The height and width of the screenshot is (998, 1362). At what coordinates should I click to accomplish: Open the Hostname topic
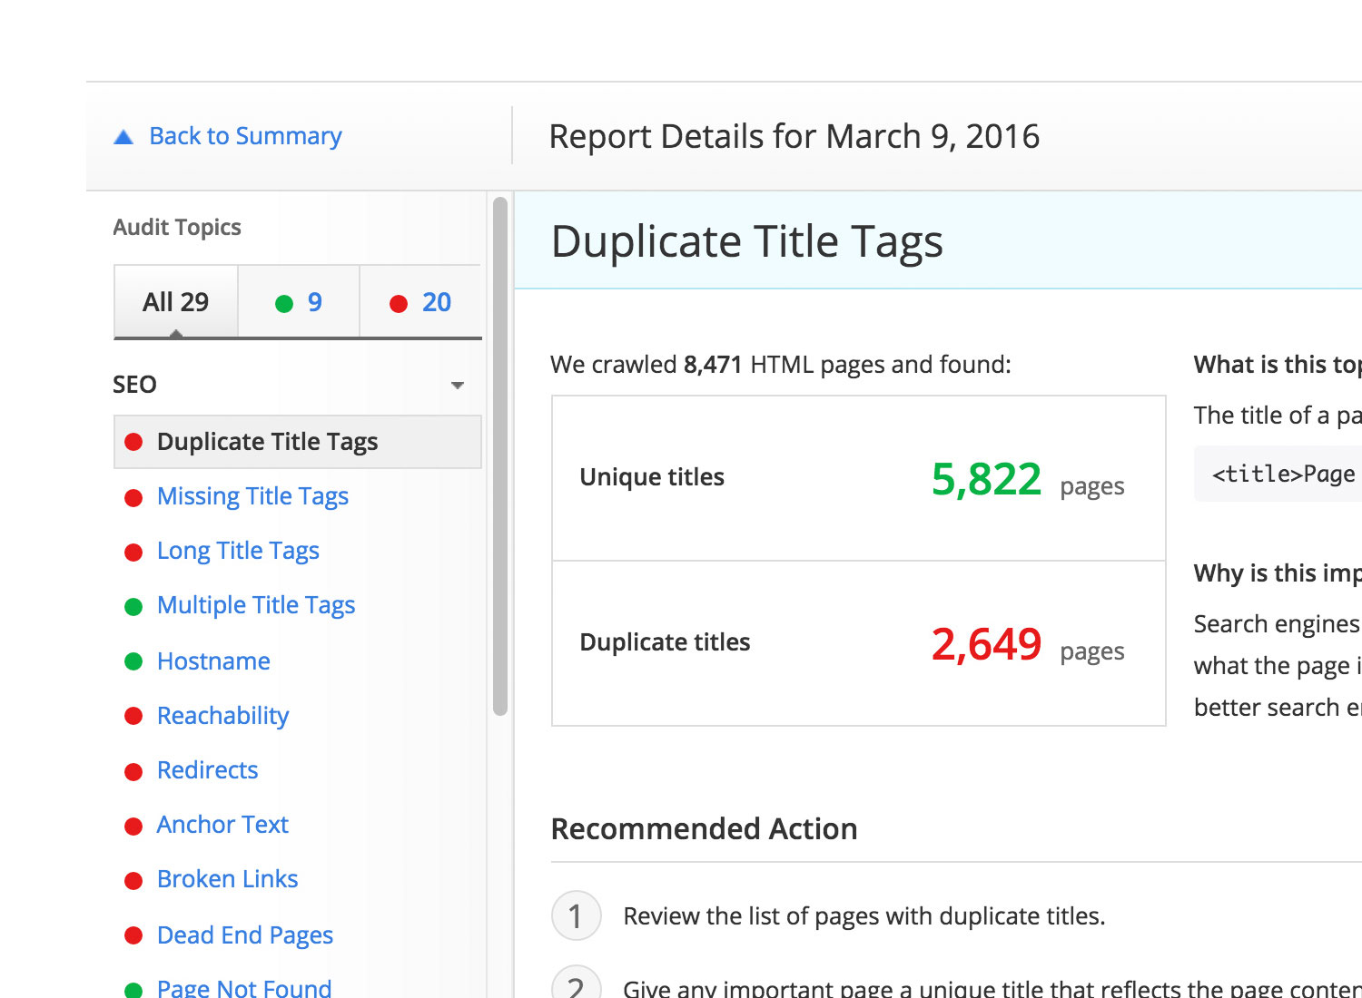[213, 661]
